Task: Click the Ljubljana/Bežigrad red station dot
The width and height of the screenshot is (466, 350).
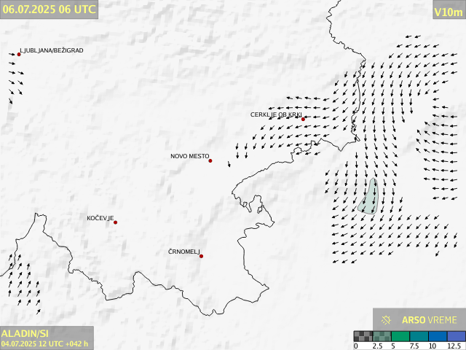Action: [19, 55]
